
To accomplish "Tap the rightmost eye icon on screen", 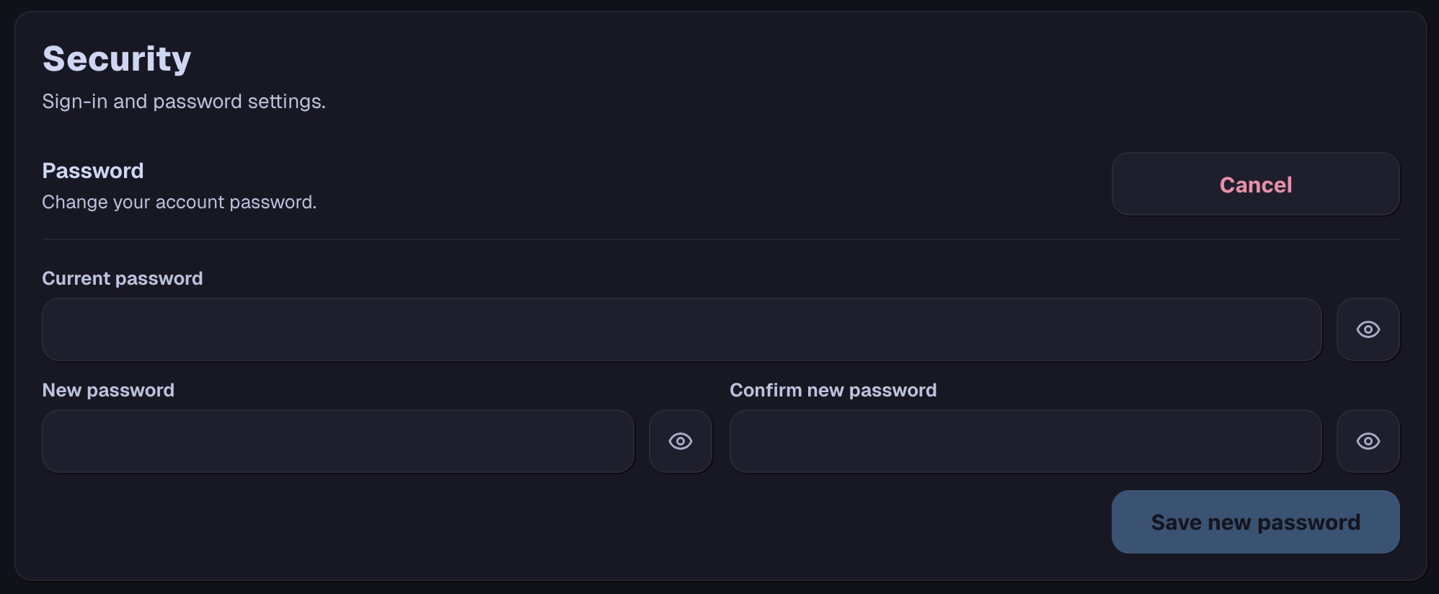I will tap(1368, 440).
